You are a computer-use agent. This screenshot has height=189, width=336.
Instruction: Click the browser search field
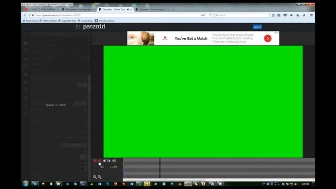241,15
